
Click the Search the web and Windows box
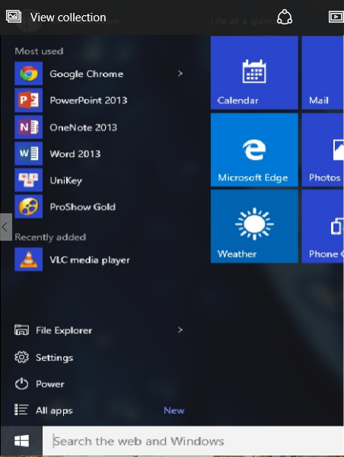[x=193, y=441]
